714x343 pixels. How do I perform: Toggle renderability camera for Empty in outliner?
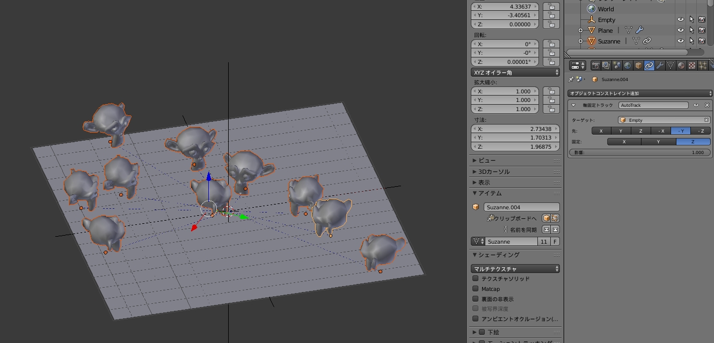tap(702, 20)
